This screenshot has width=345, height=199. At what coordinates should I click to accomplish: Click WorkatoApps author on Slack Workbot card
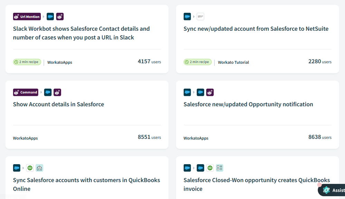pyautogui.click(x=60, y=62)
